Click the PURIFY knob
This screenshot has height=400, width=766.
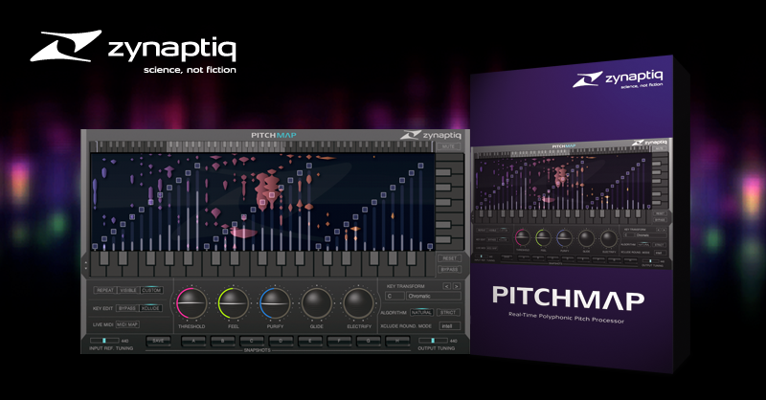point(275,303)
